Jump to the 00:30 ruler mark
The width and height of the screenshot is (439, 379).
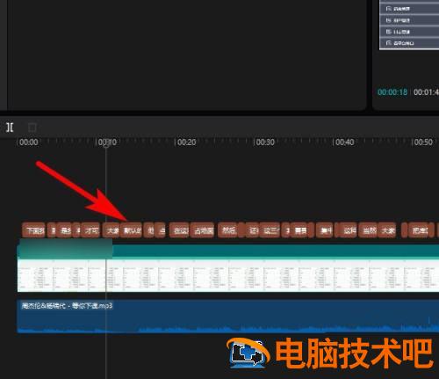coord(265,142)
